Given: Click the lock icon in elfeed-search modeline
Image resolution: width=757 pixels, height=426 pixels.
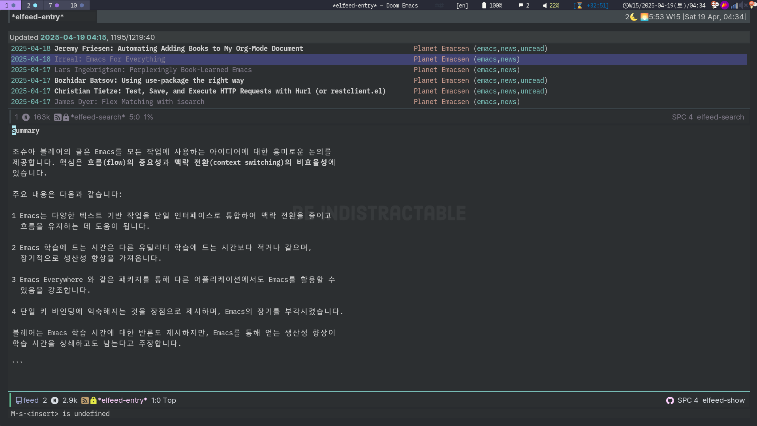Looking at the screenshot, I should pos(66,118).
